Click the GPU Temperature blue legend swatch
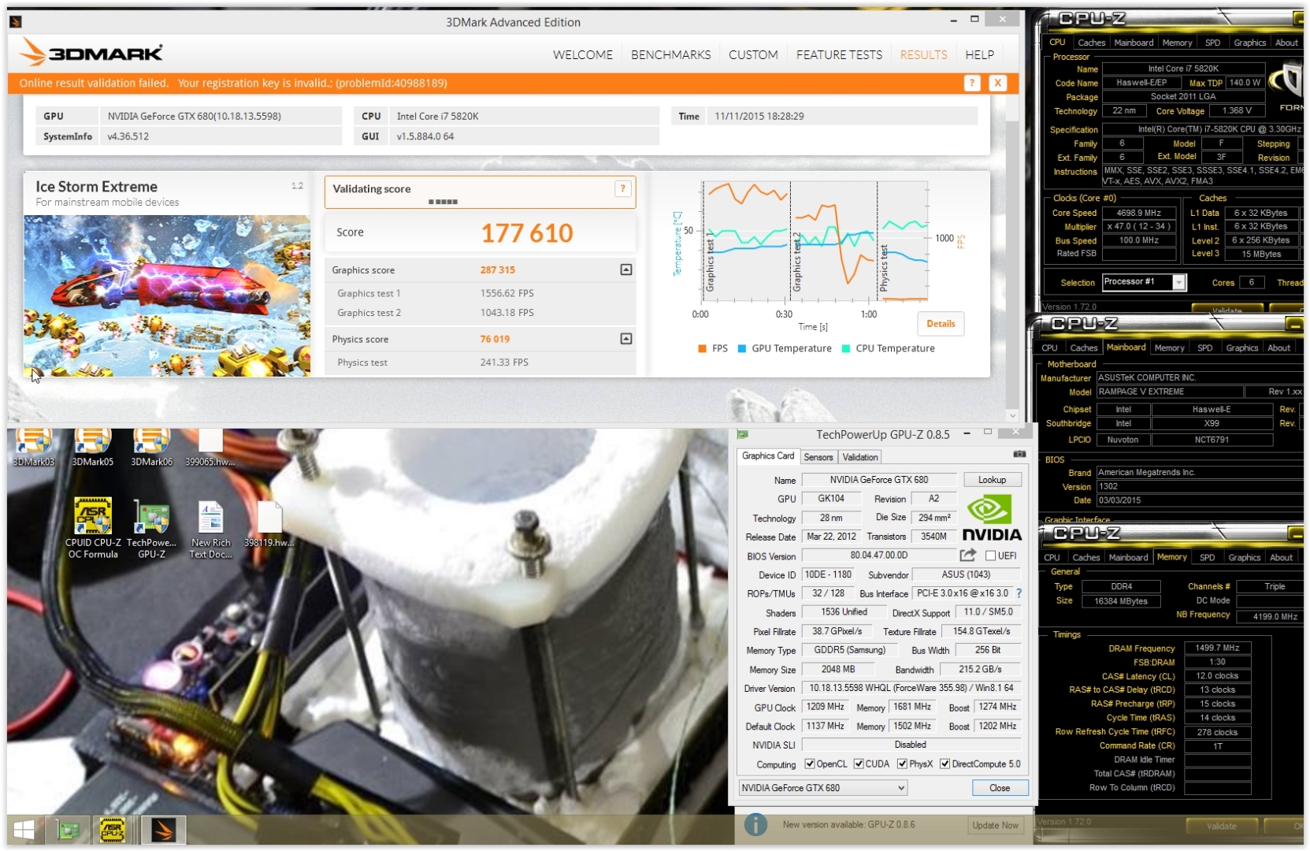1310x851 pixels. pos(742,348)
